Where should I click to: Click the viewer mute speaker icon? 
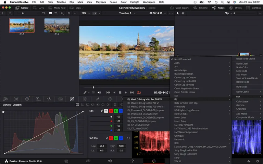click(99, 92)
